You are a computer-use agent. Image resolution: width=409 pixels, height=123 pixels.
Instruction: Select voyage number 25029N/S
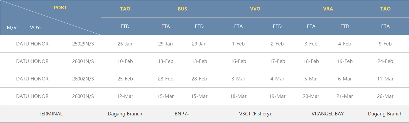83,44
